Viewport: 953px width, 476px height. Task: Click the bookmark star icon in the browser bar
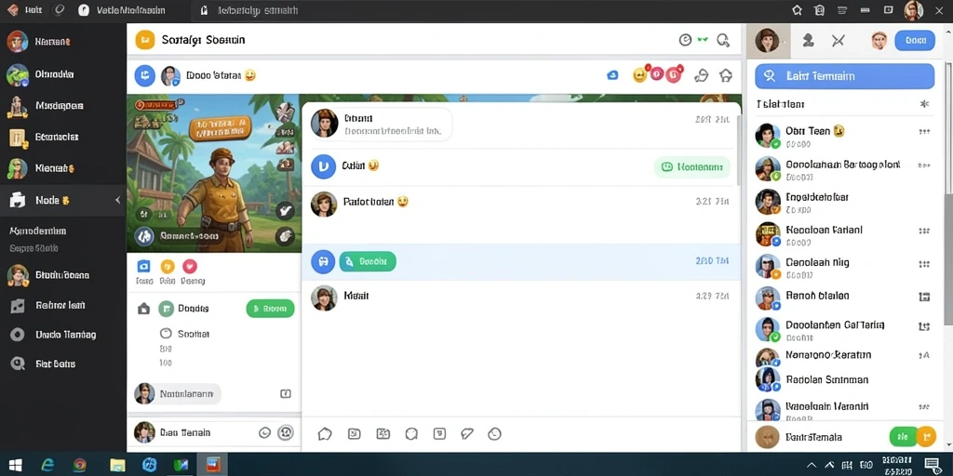point(798,10)
